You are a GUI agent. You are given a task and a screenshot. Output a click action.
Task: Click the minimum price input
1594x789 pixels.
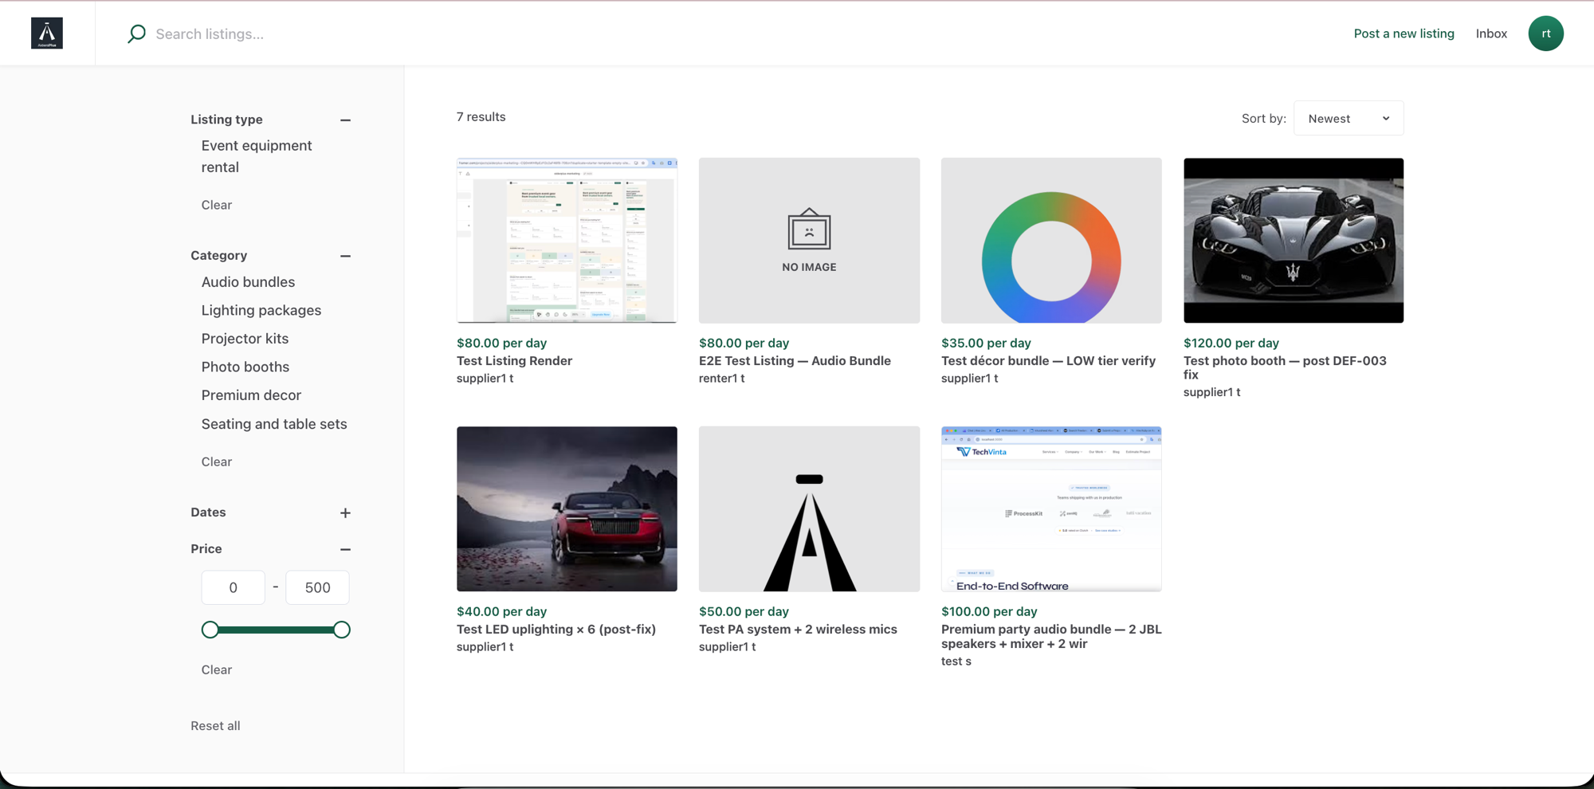233,587
